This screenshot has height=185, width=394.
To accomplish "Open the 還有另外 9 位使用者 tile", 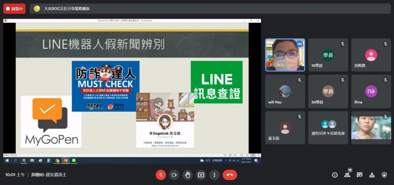I will [328, 128].
